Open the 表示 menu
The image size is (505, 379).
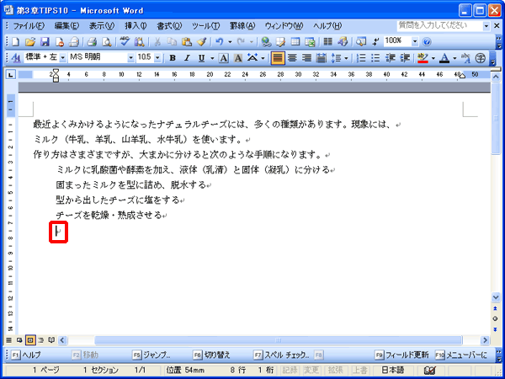pos(102,26)
